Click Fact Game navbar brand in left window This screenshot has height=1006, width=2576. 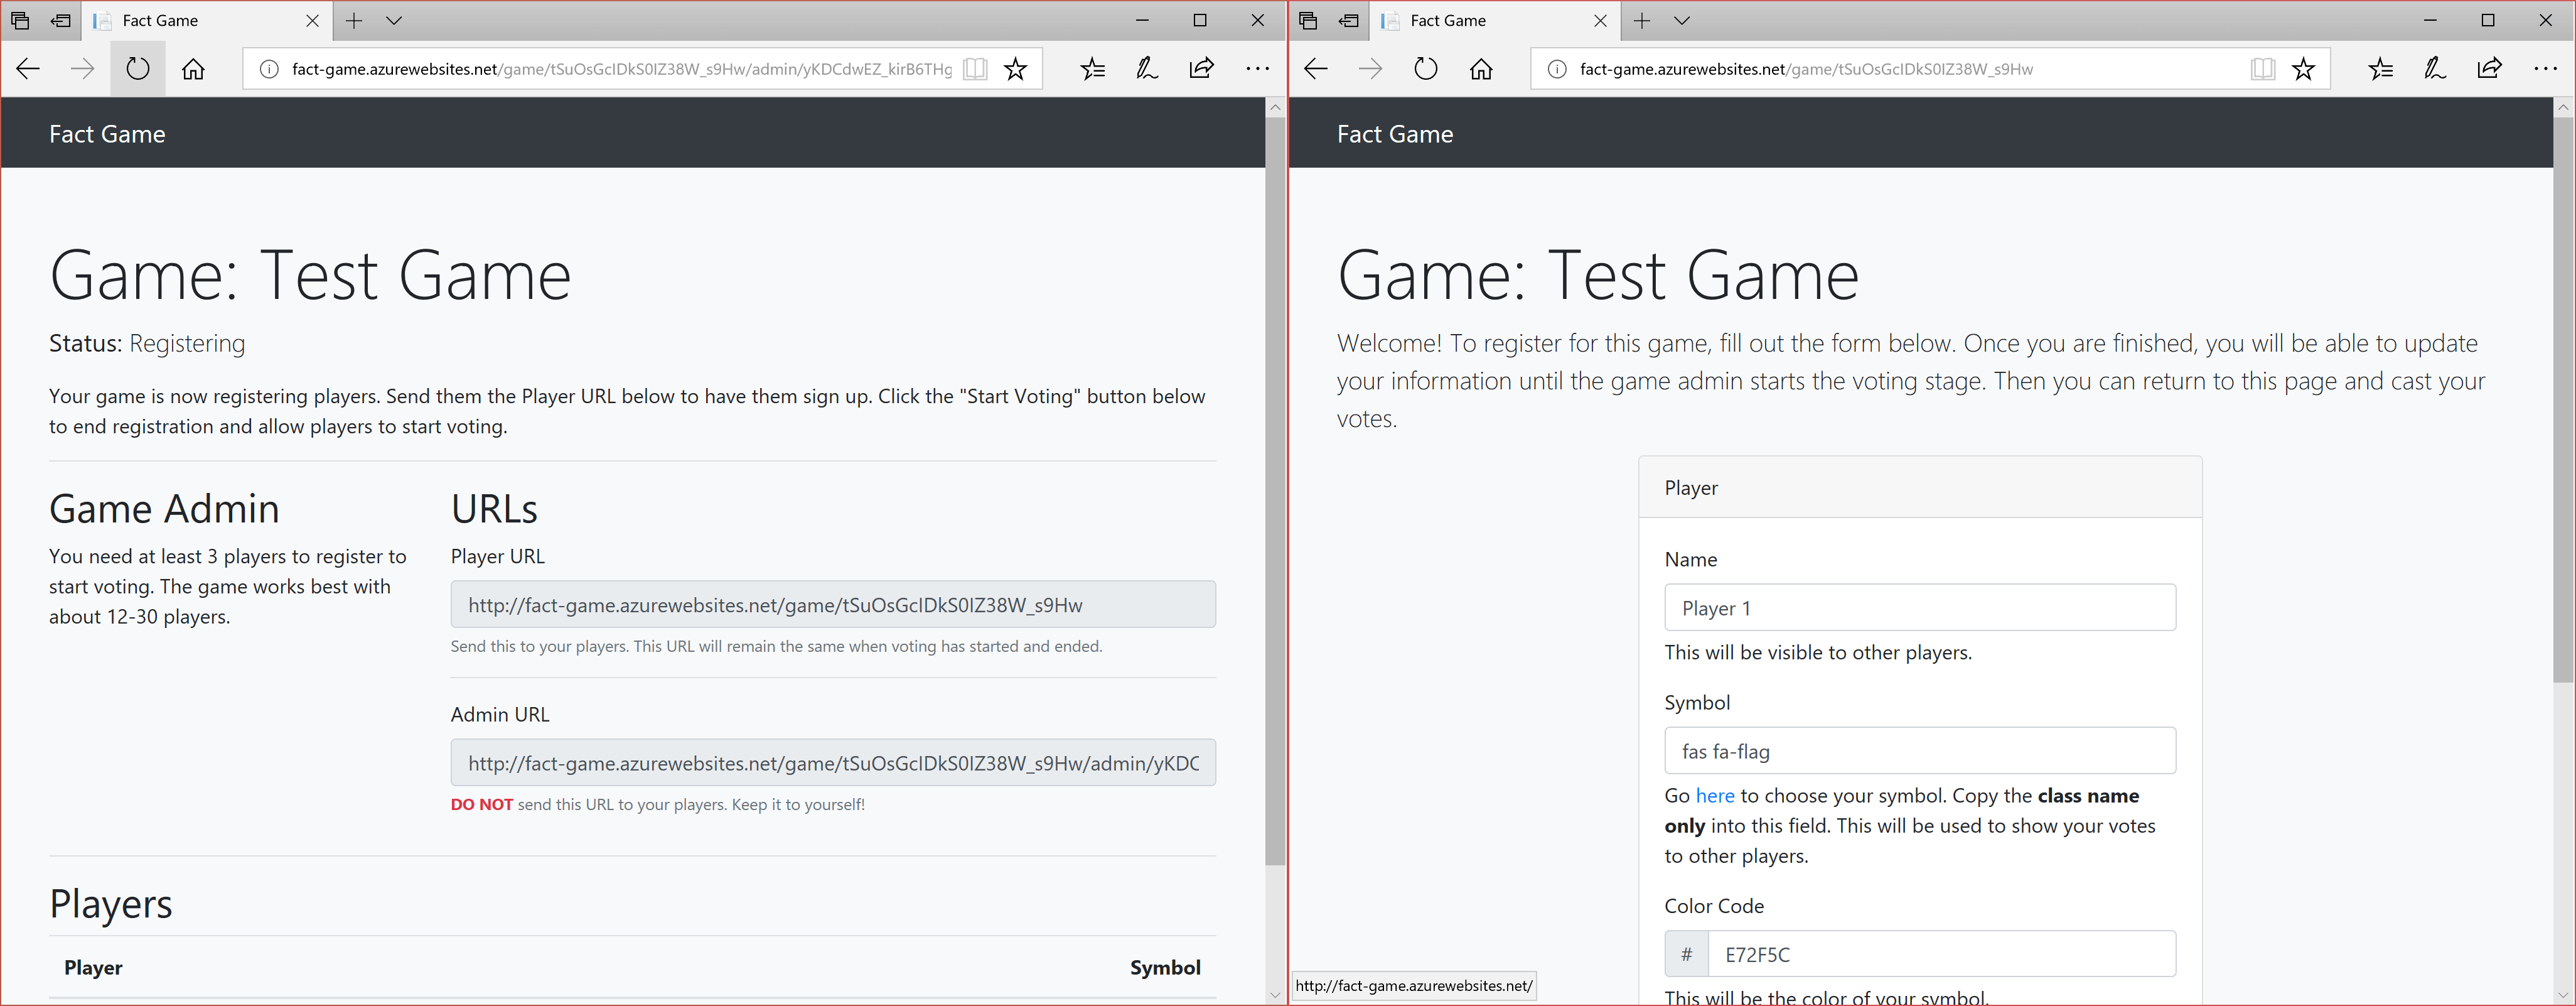pyautogui.click(x=107, y=134)
